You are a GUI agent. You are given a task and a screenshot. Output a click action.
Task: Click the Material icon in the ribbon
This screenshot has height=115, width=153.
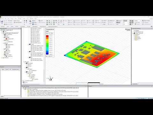pos(137,24)
